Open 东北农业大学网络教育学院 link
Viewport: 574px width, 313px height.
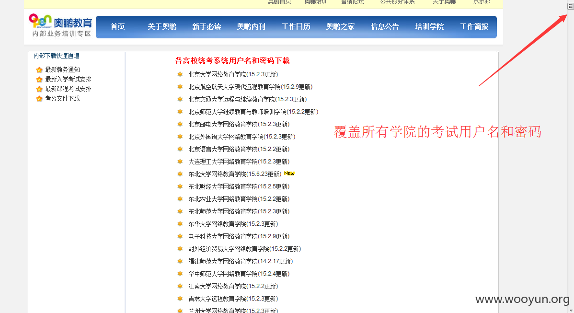[239, 199]
